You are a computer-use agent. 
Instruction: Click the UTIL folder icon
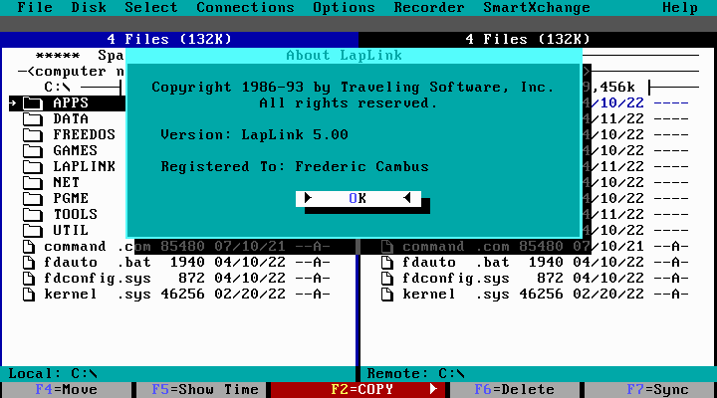(33, 231)
